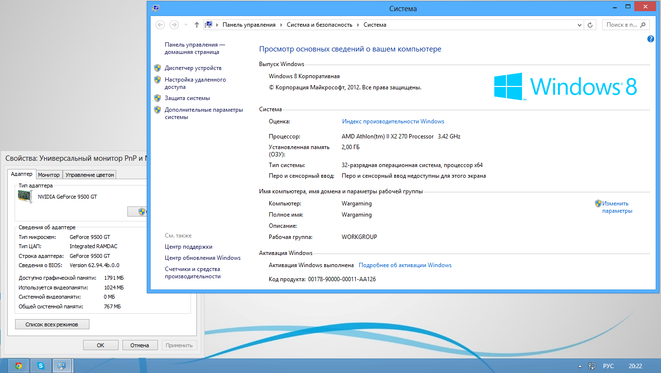The height and width of the screenshot is (373, 661).
Task: Open 'Счетчики и средства производительности'
Action: click(x=192, y=272)
